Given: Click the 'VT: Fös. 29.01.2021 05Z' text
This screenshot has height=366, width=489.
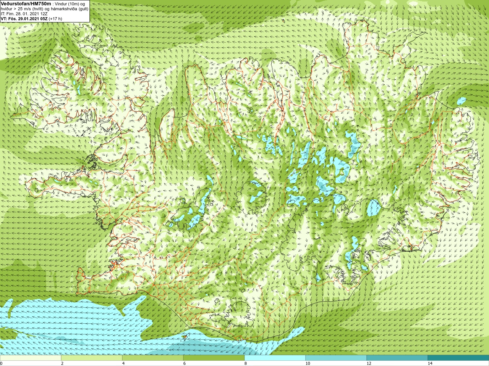Looking at the screenshot, I should 24,19.
